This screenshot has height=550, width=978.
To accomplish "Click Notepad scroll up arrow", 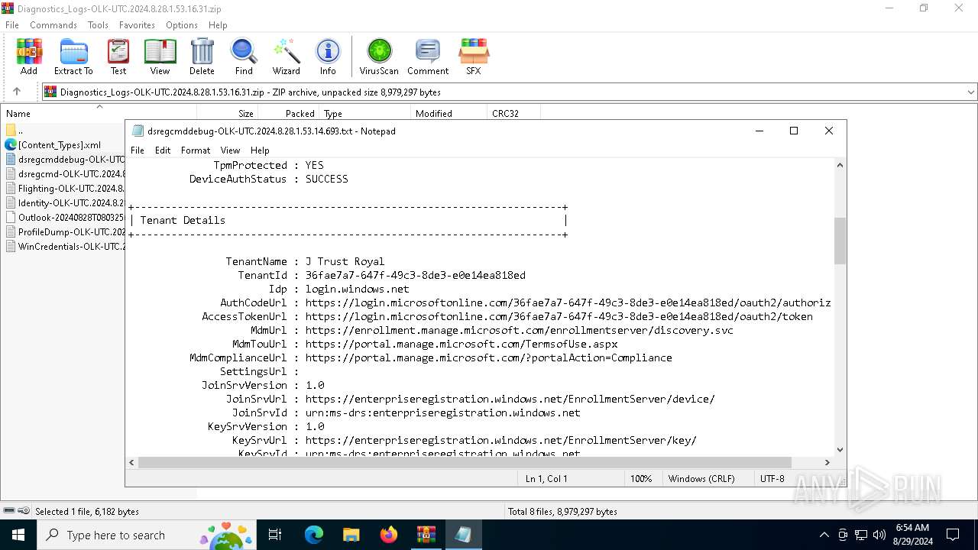I will click(x=840, y=165).
